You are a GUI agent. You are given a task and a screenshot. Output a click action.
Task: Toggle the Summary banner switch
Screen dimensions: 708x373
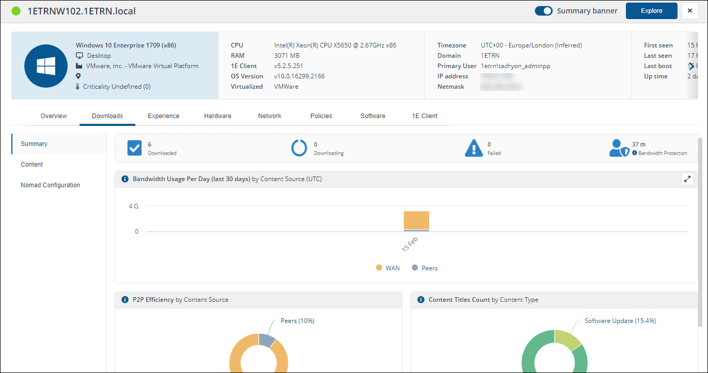click(x=543, y=11)
